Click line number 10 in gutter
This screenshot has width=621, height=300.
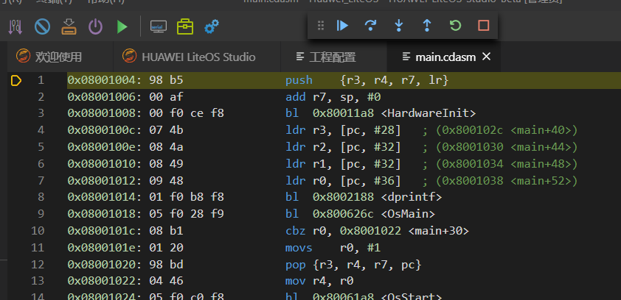pos(38,231)
